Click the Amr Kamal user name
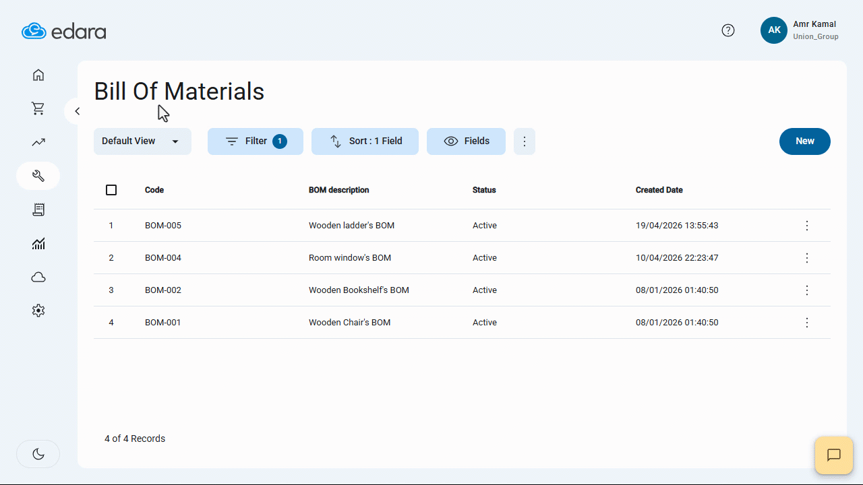Image resolution: width=863 pixels, height=485 pixels. (x=814, y=24)
